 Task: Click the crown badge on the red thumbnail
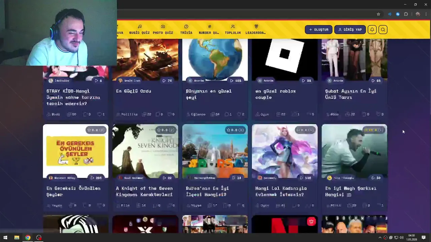[x=311, y=221]
